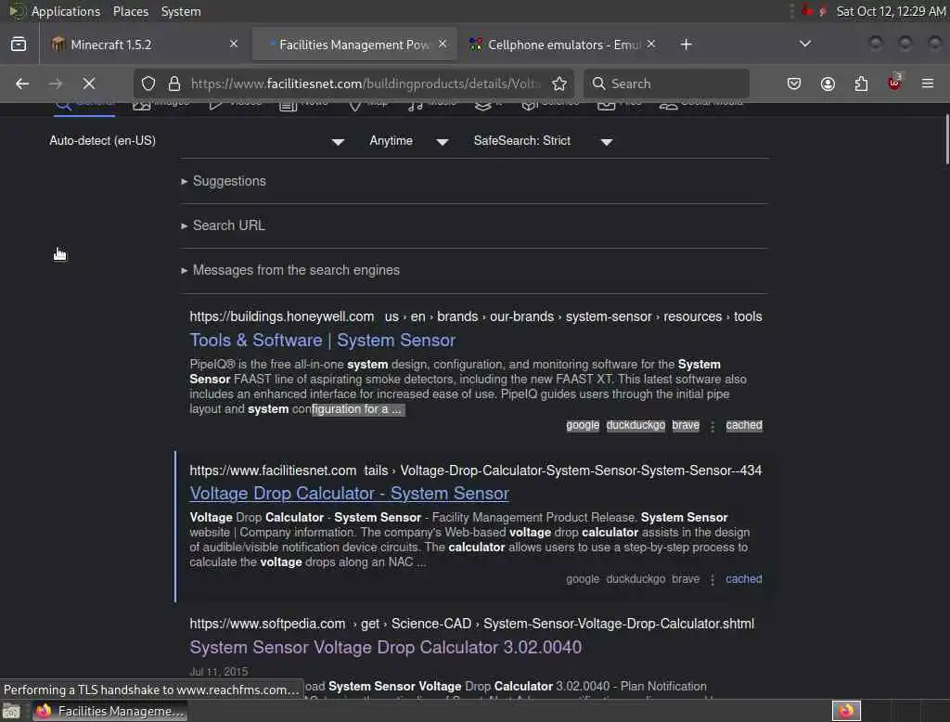Click duckduckgo engine under Honeywell result

635,425
